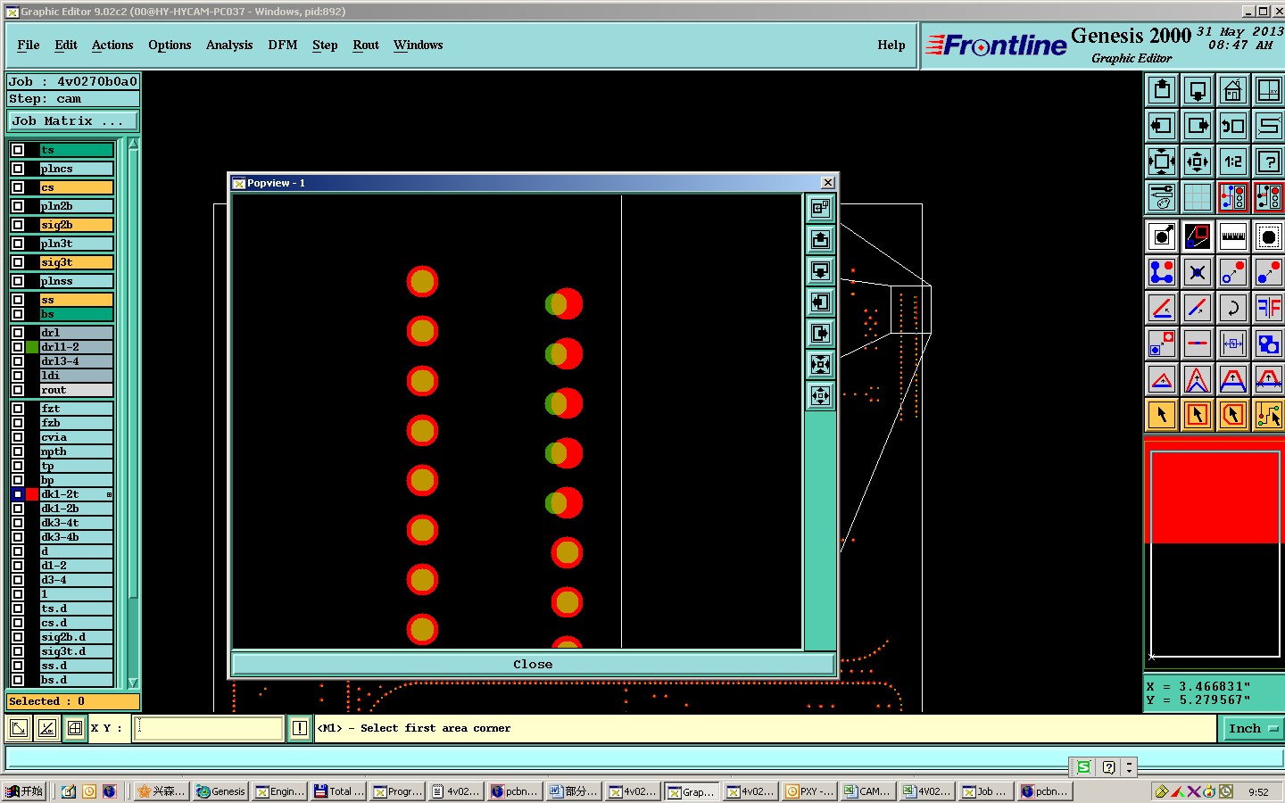Open the Help menu button
The width and height of the screenshot is (1285, 803).
click(891, 45)
